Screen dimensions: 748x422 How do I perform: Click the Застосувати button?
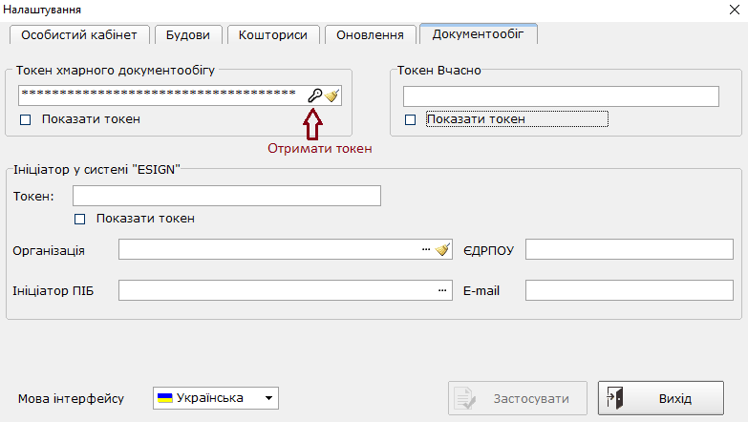click(x=518, y=398)
